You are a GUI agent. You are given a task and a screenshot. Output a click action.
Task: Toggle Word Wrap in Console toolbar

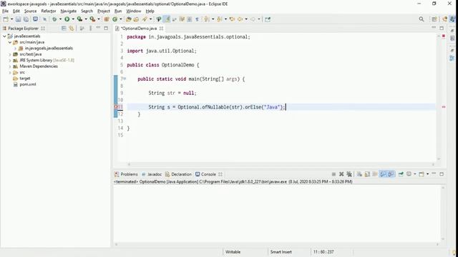pyautogui.click(x=375, y=174)
